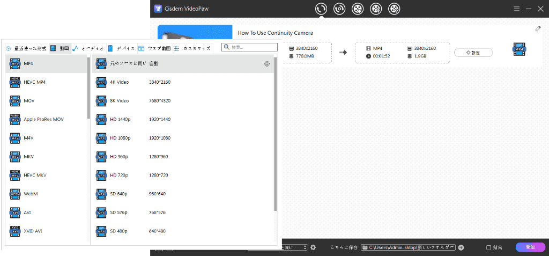Viewport: 549px width, 256px height.
Task: Choose the HD 720p preset
Action: tap(182, 175)
